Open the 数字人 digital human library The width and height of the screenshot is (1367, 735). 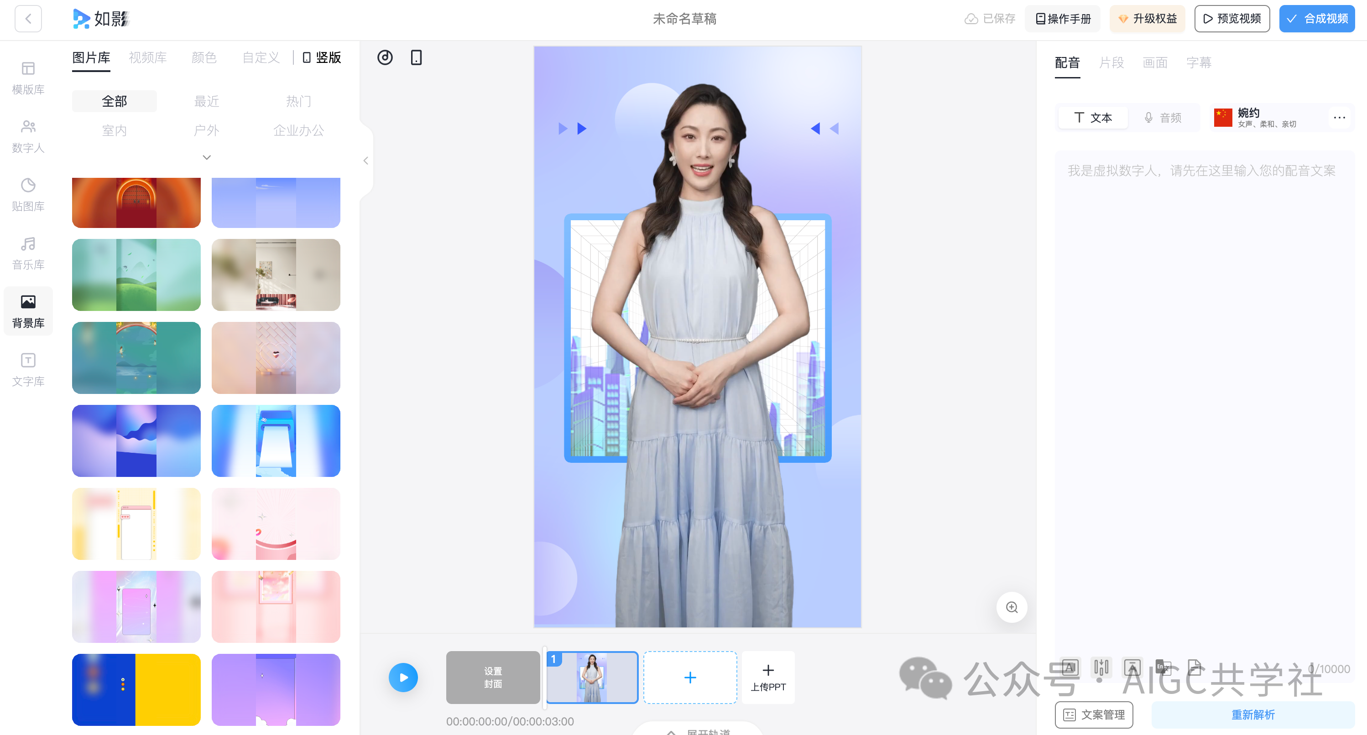tap(28, 136)
